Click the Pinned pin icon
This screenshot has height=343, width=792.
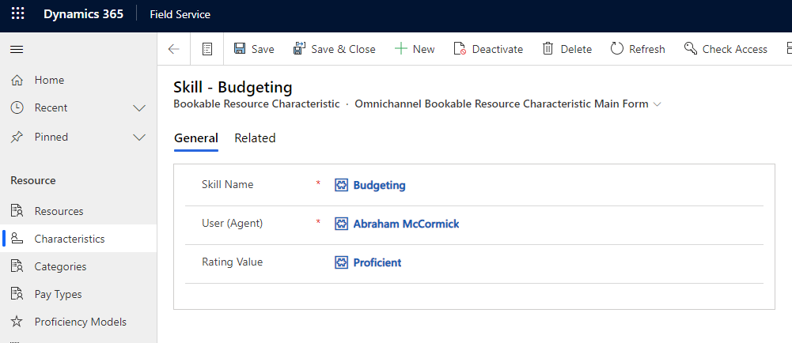pos(17,138)
